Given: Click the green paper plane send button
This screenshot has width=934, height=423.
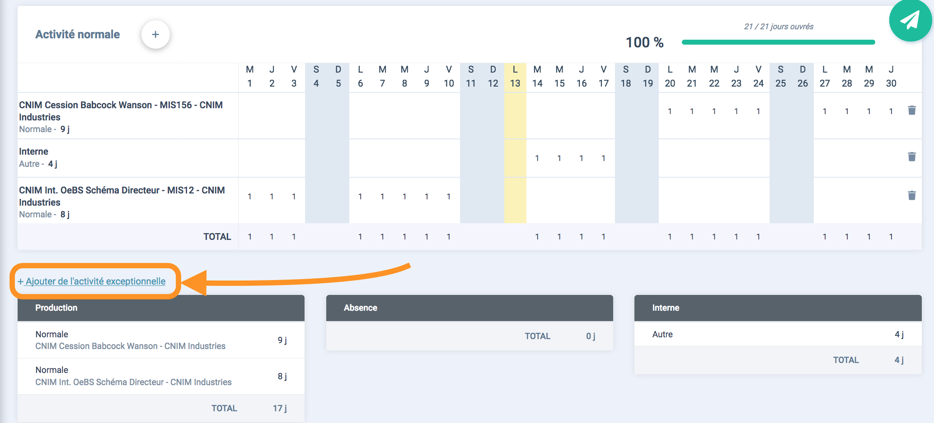Looking at the screenshot, I should pyautogui.click(x=911, y=20).
